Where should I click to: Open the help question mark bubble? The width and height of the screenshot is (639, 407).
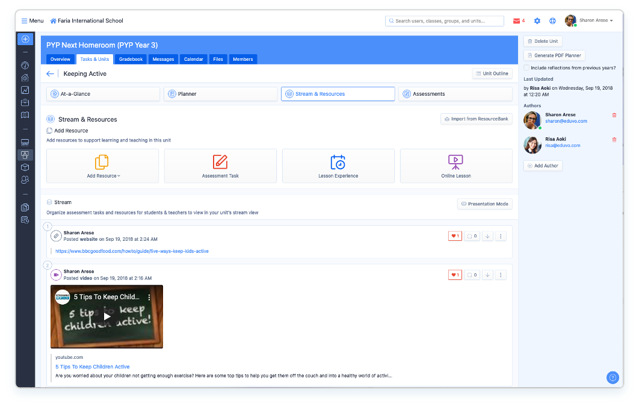pos(613,377)
